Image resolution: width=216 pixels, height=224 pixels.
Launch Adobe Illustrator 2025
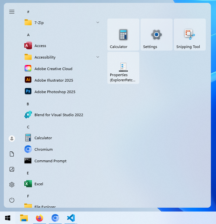pyautogui.click(x=62, y=80)
